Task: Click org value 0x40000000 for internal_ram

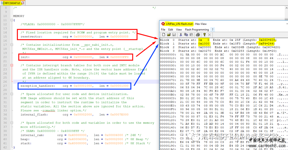Action: pyautogui.click(x=77, y=135)
